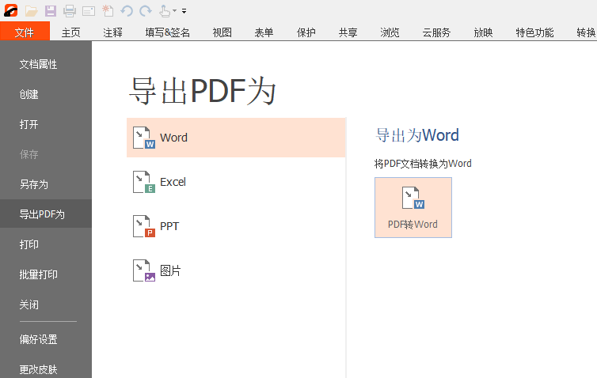Toggle the touch mode hand icon

pyautogui.click(x=165, y=11)
